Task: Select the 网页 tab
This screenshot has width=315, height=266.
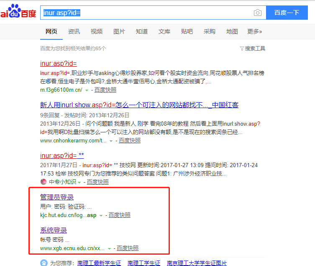Action: coord(51,31)
